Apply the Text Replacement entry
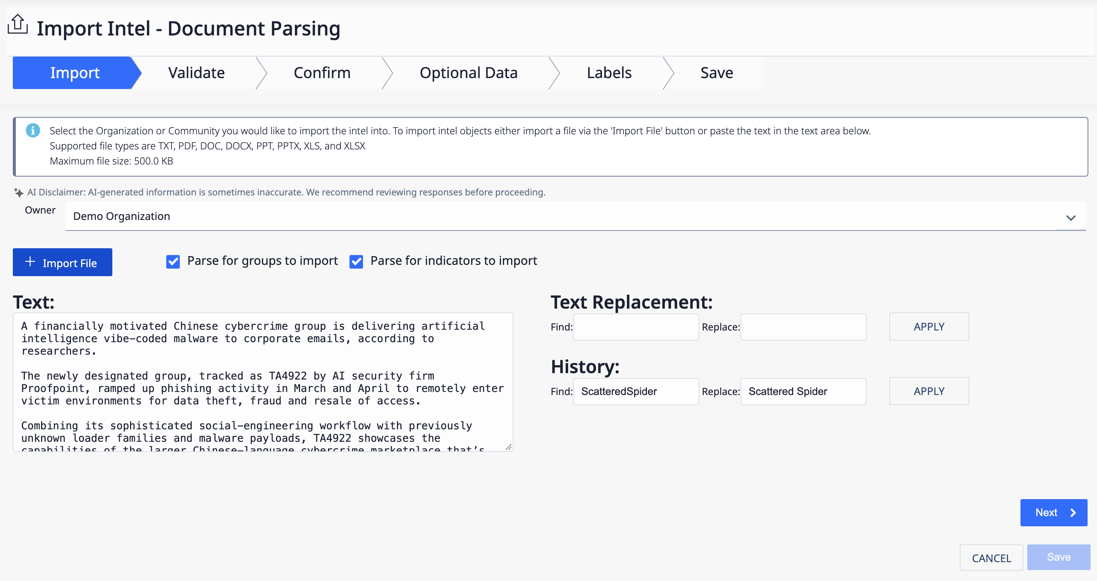Viewport: 1097px width, 581px height. click(929, 327)
